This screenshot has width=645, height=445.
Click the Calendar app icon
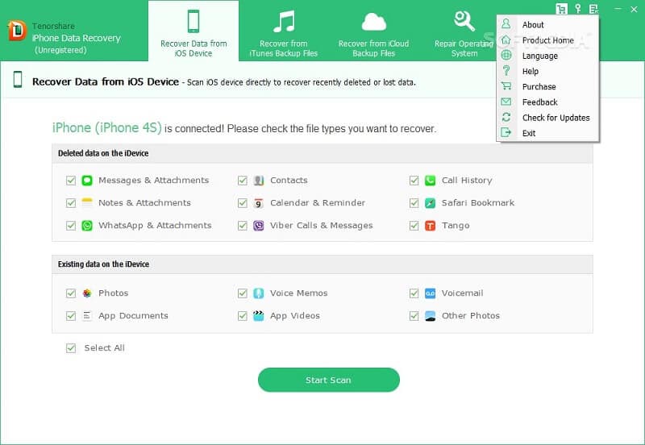259,203
